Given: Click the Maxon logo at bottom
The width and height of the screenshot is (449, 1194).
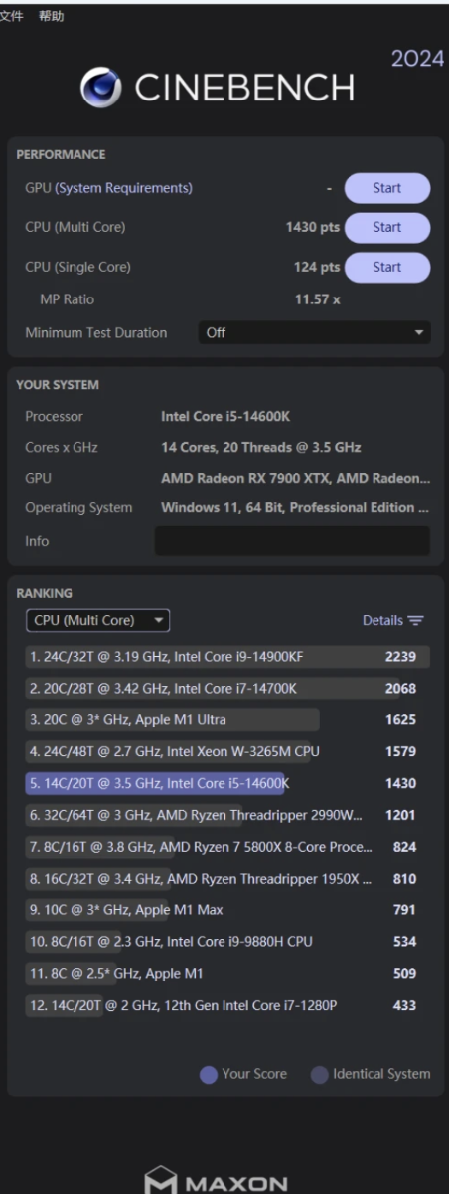Looking at the screenshot, I should tap(218, 1181).
